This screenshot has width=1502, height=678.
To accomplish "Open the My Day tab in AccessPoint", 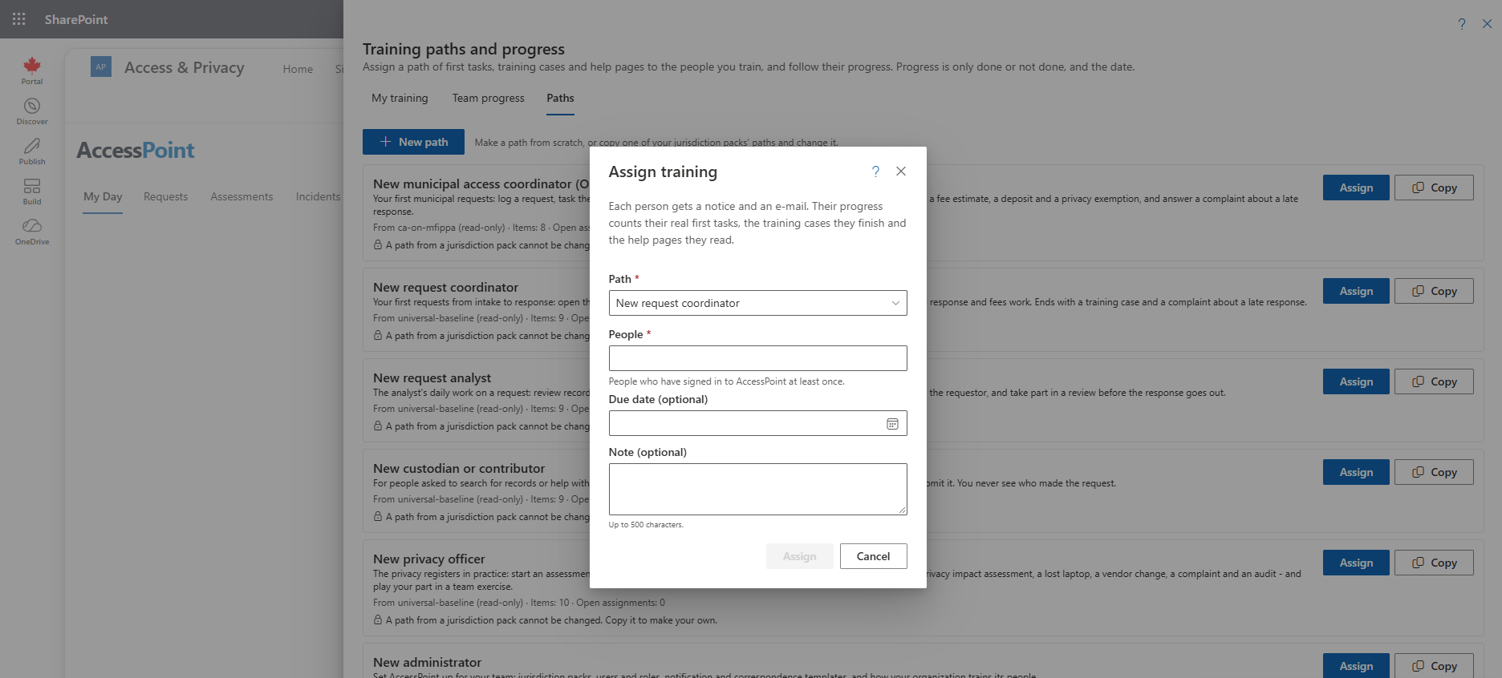I will pos(103,196).
